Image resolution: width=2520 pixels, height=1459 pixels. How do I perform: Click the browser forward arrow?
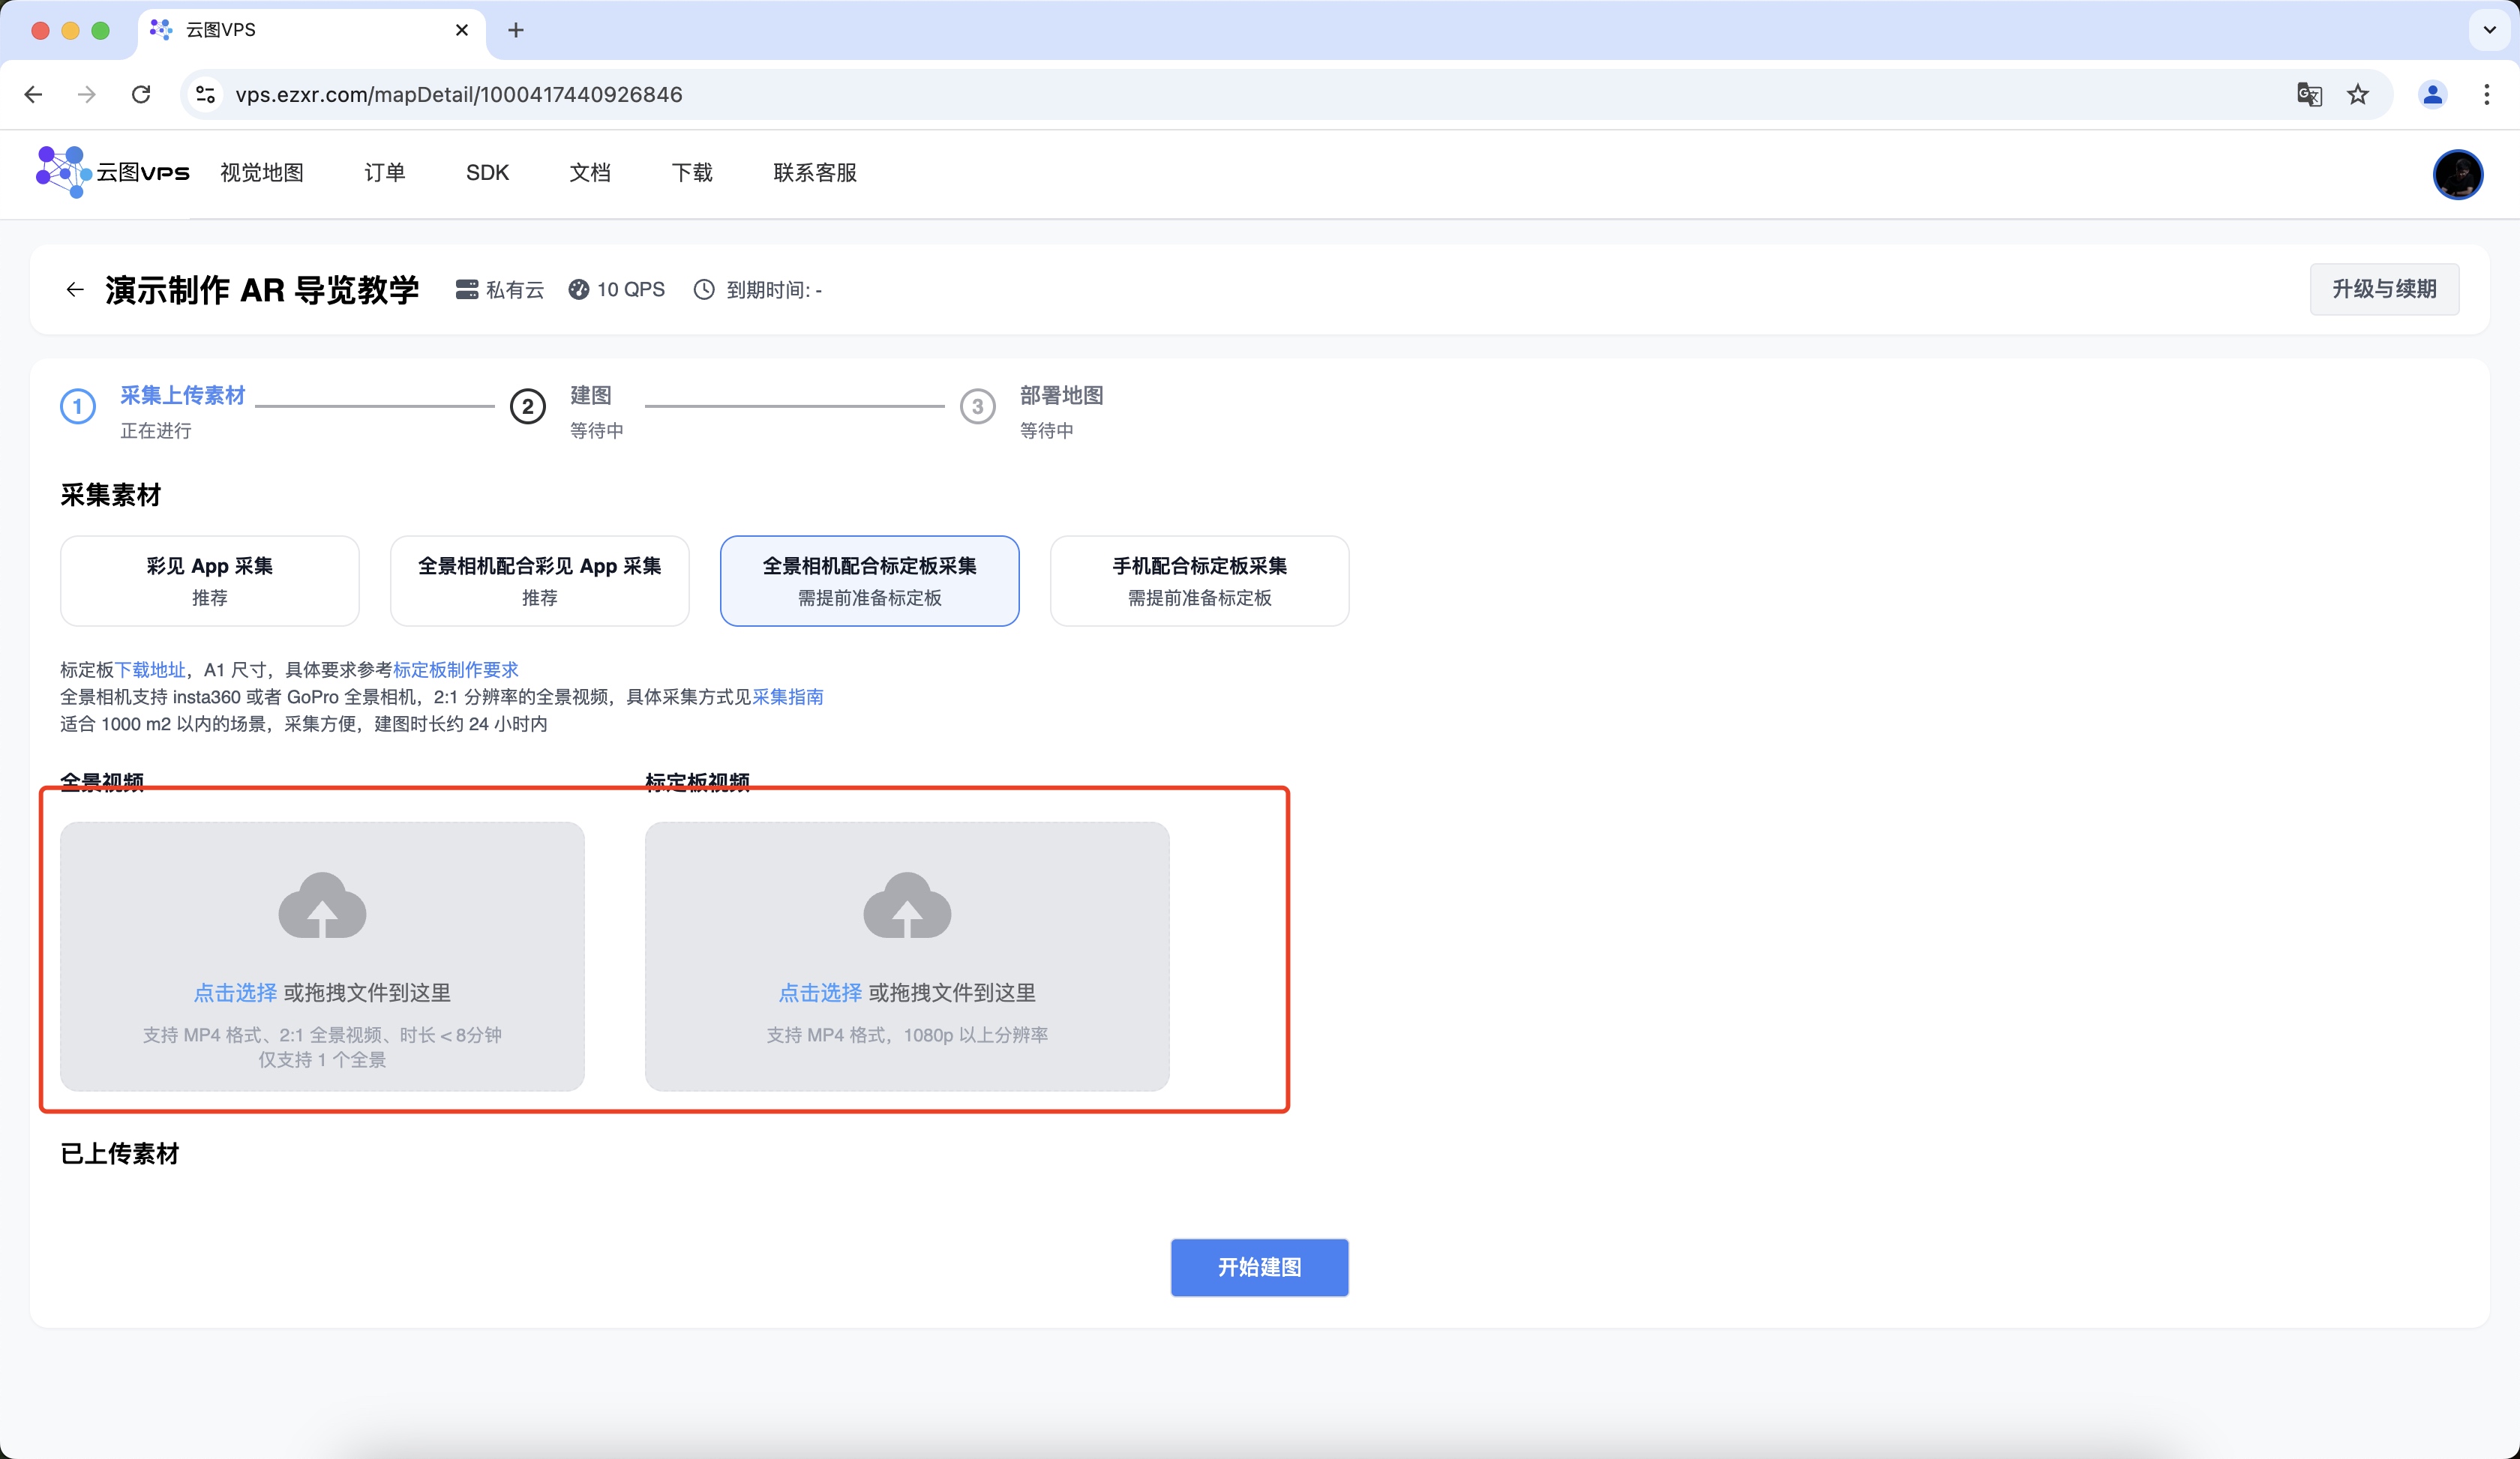coord(87,94)
